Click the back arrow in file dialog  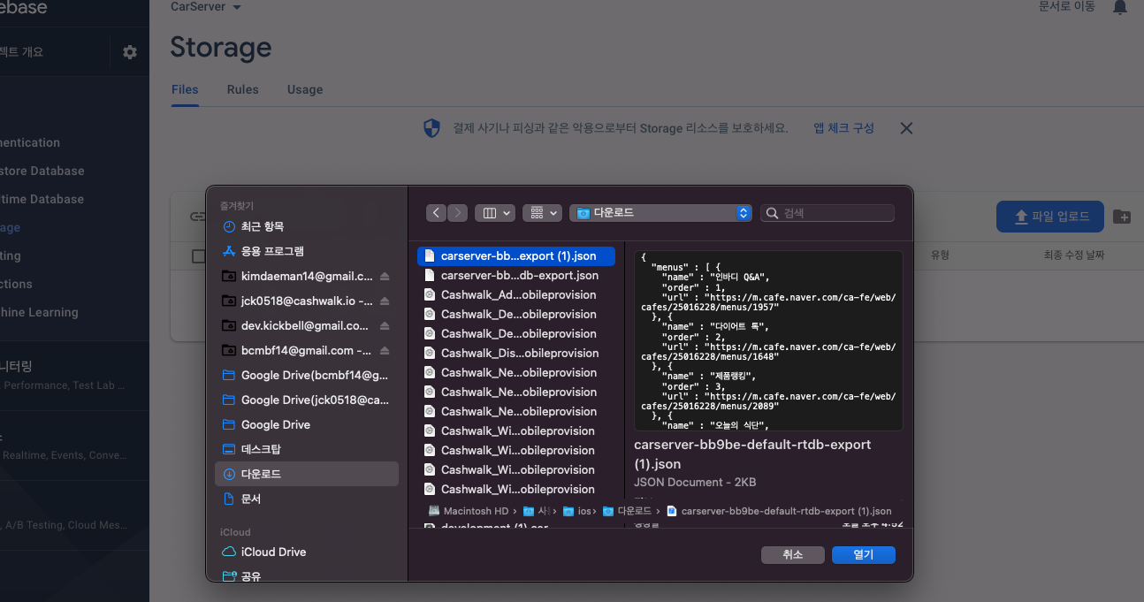click(x=436, y=213)
